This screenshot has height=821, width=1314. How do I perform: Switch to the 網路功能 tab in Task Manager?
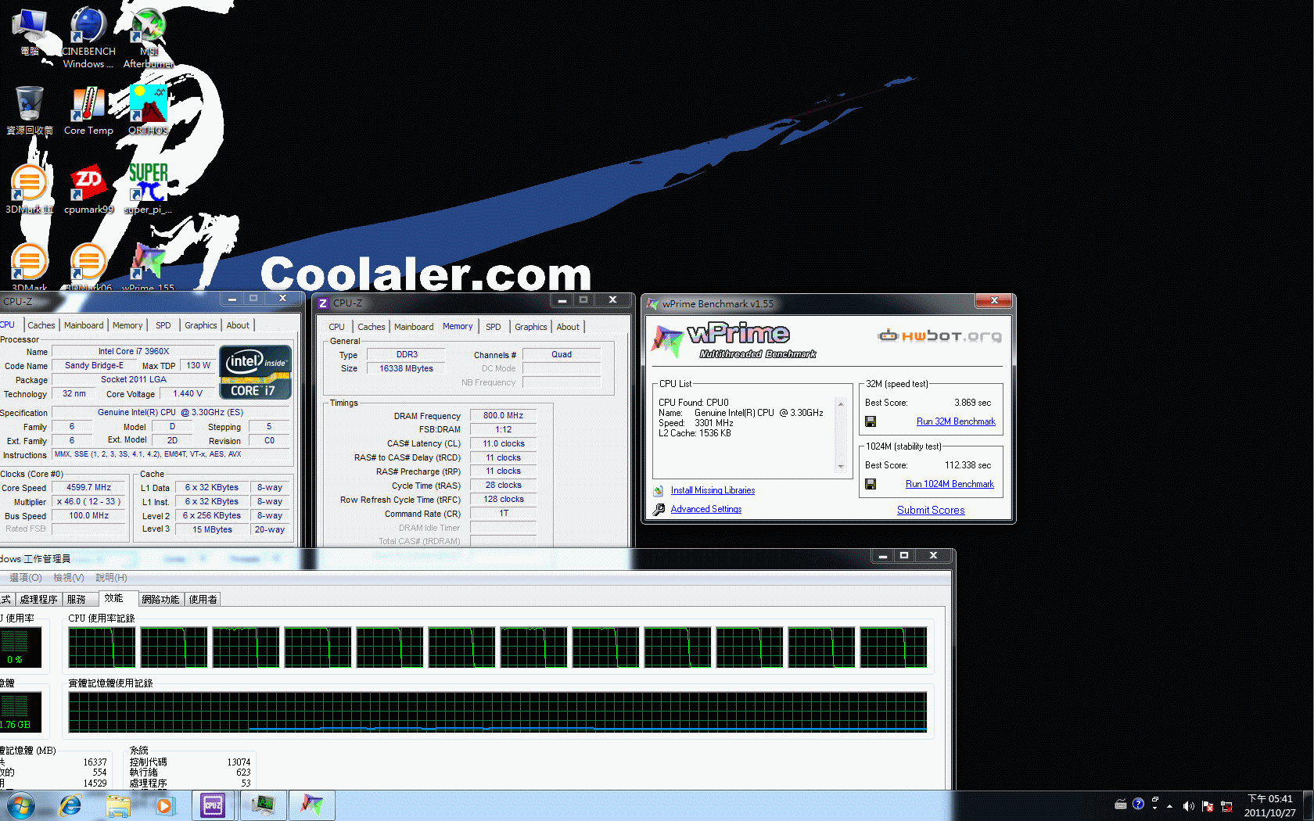pyautogui.click(x=161, y=600)
